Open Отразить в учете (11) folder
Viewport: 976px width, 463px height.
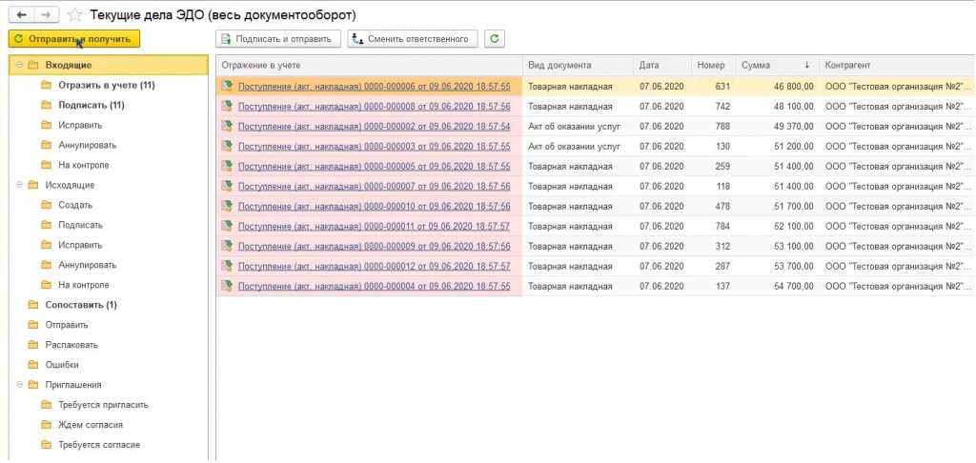(x=107, y=85)
